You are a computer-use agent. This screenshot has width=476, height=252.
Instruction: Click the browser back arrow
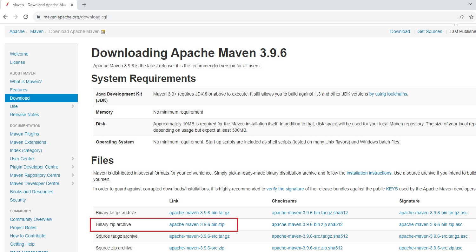click(5, 17)
